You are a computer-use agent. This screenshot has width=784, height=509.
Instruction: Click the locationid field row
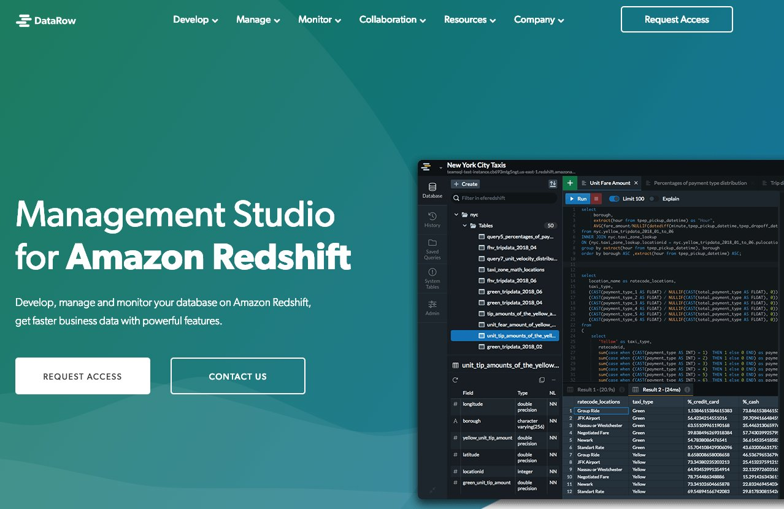(505, 472)
